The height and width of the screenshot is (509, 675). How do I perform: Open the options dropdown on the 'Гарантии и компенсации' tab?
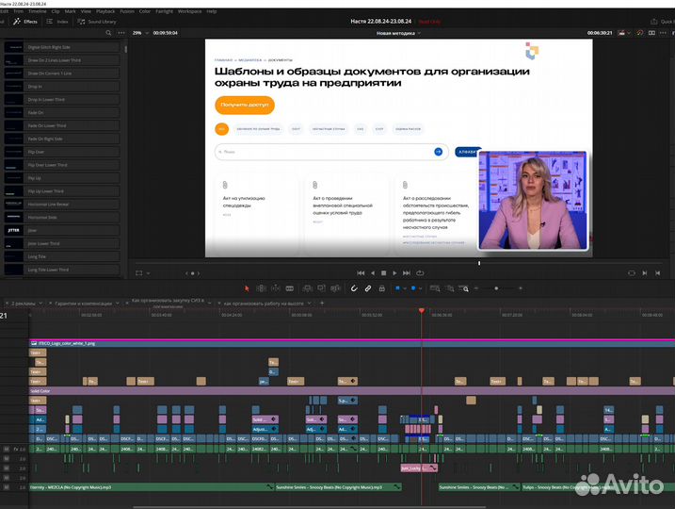(118, 304)
